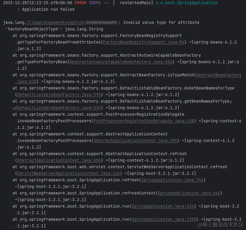Open ServletWebServerApplicationContext.java:146 link
Screen dimensions: 246x230
[x=69, y=173]
